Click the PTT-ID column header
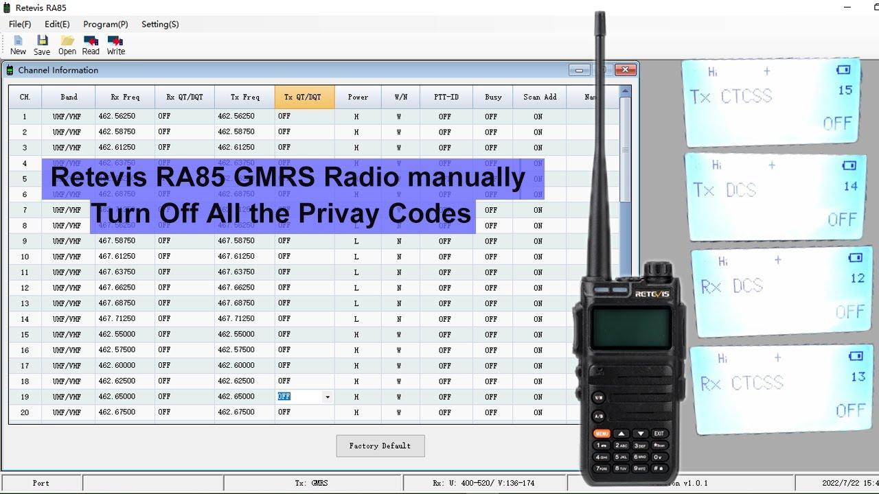This screenshot has height=494, width=879. (x=446, y=97)
